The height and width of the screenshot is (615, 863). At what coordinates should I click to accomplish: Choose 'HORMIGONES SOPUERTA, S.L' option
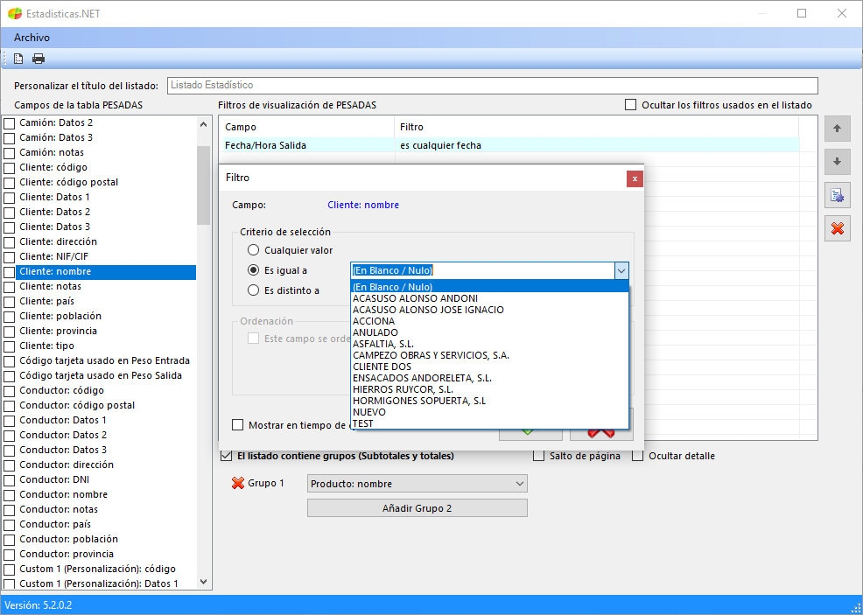(490, 401)
